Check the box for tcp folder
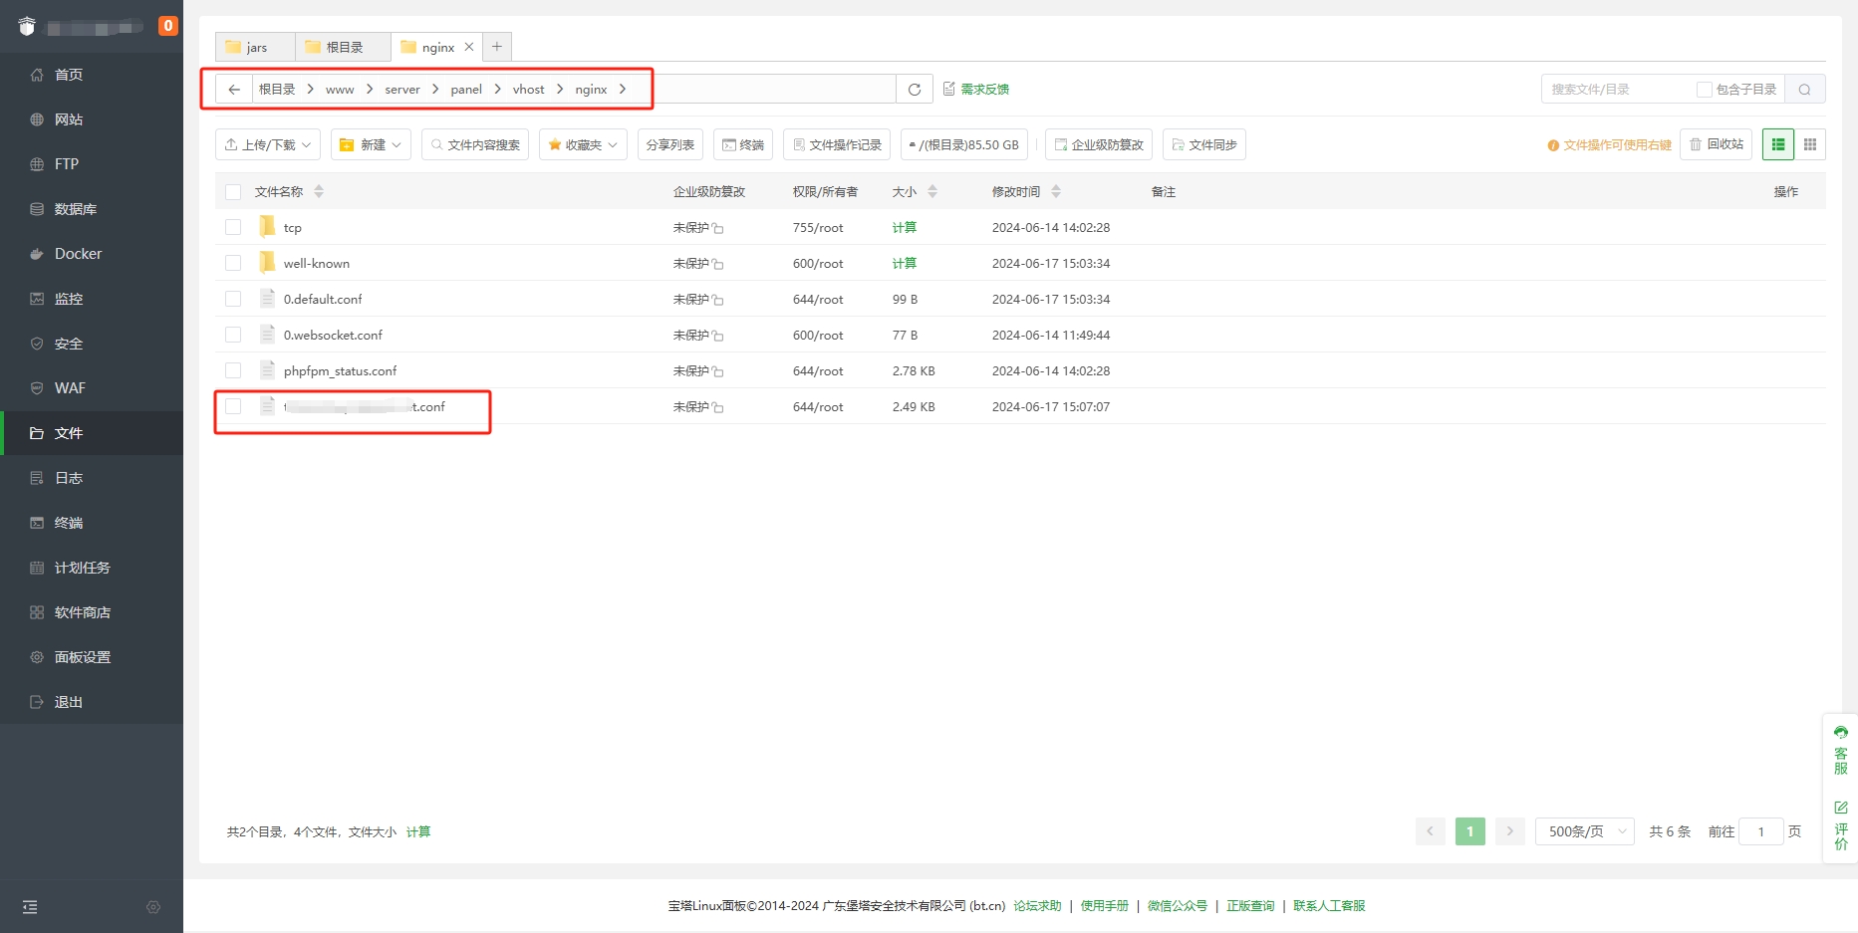 pos(233,227)
